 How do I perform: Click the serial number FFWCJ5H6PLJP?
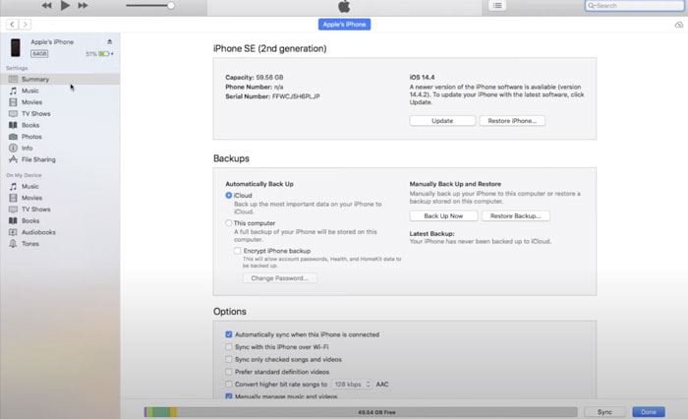click(296, 96)
